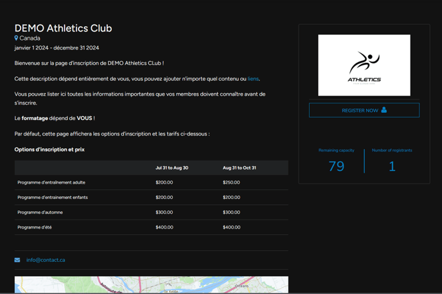Click the Number of registrants count

(392, 166)
